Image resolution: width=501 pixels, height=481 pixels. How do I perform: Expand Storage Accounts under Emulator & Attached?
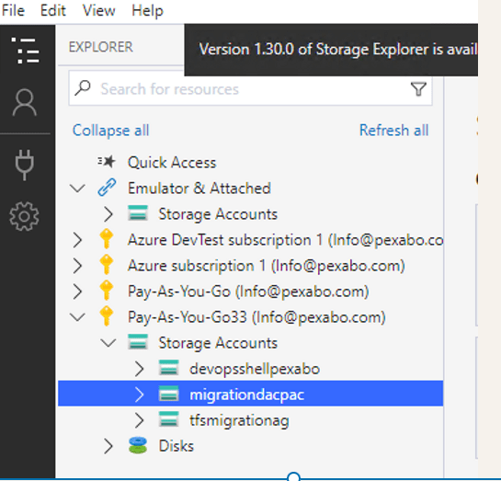click(x=108, y=213)
